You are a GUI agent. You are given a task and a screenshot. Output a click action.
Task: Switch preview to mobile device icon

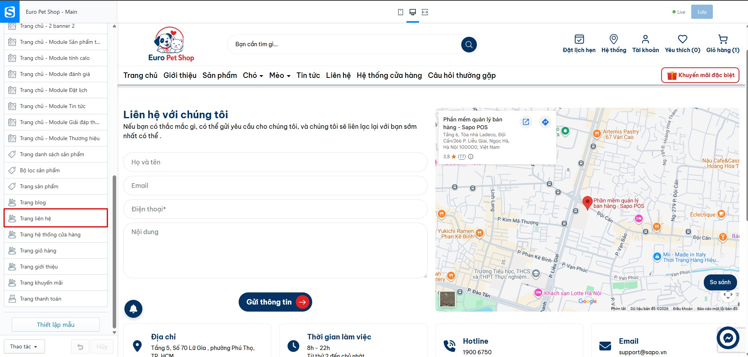400,12
